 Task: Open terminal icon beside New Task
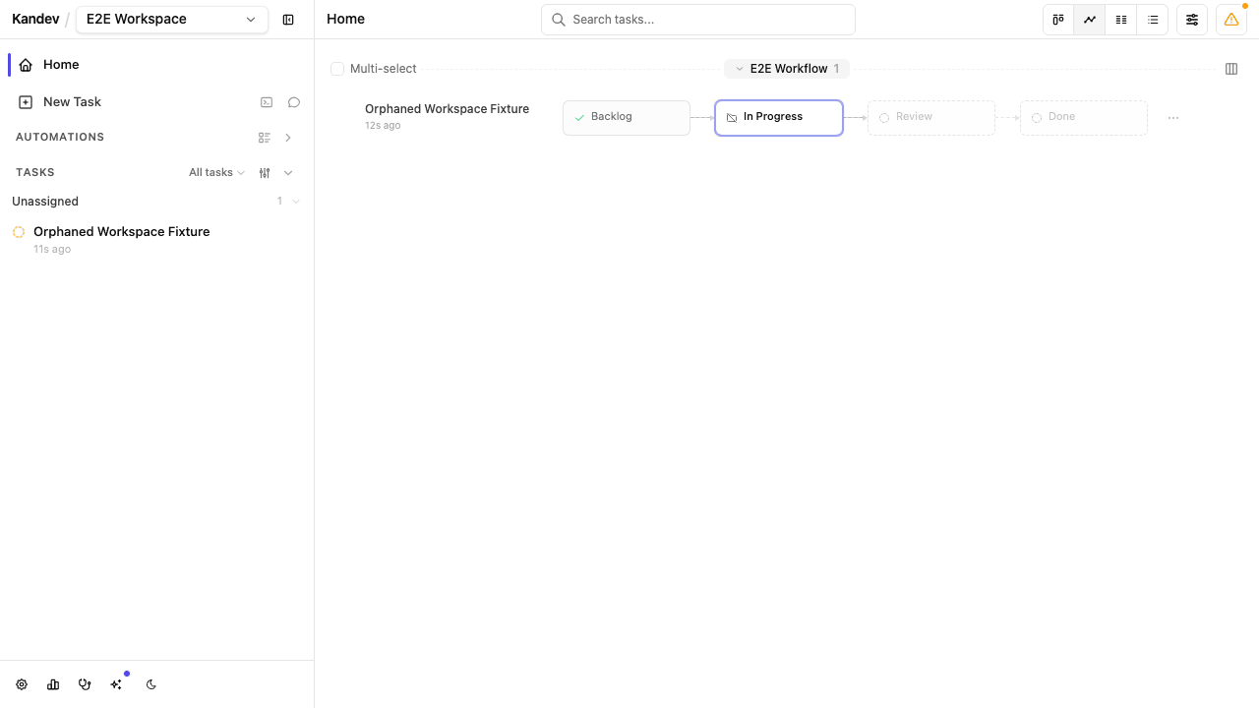pyautogui.click(x=267, y=102)
